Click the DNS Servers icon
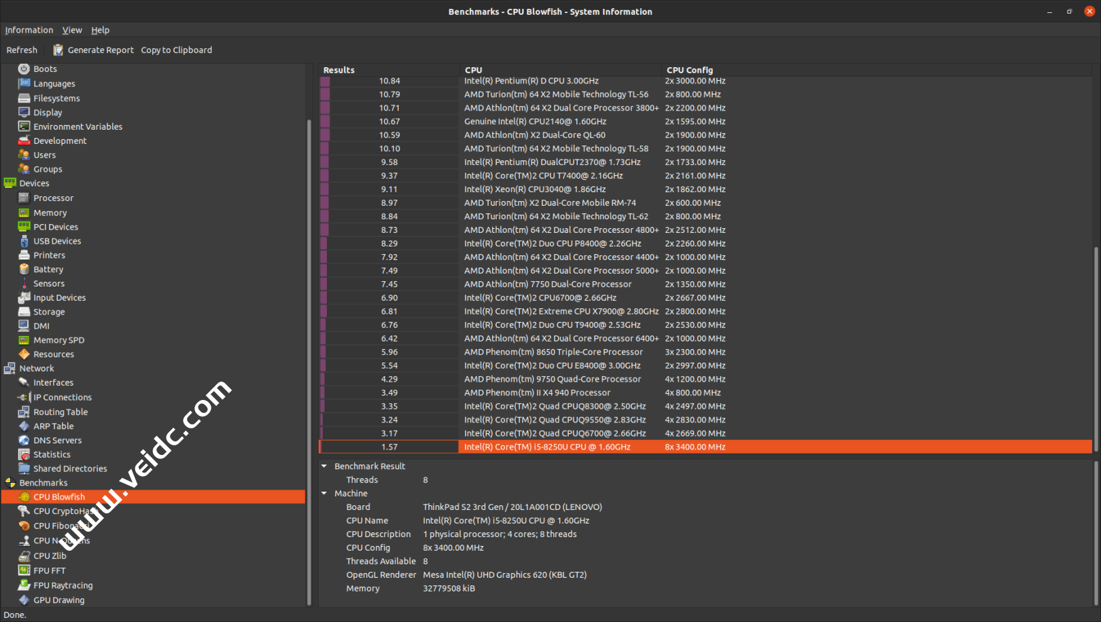1101x622 pixels. 24,441
